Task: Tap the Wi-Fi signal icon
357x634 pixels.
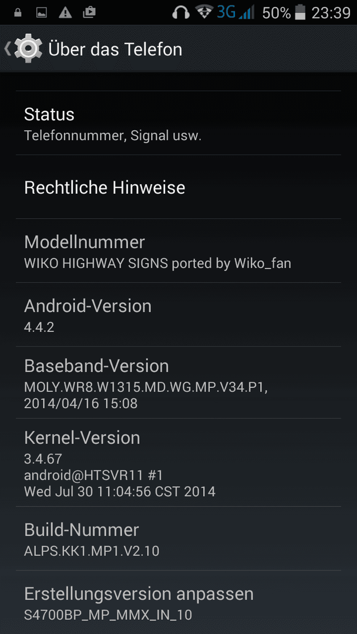Action: click(x=204, y=12)
